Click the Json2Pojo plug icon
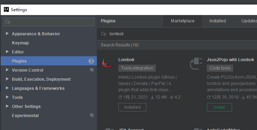257x130 pixels. [196, 64]
